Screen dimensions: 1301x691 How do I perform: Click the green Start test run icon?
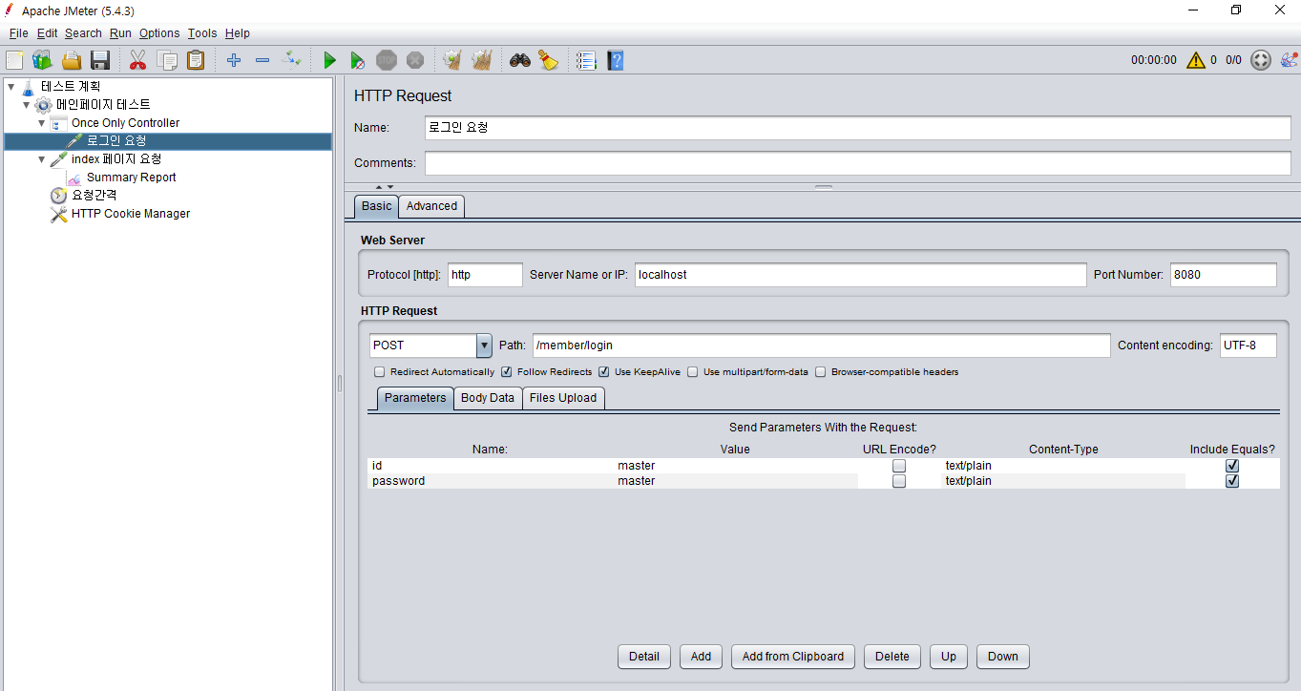tap(329, 60)
